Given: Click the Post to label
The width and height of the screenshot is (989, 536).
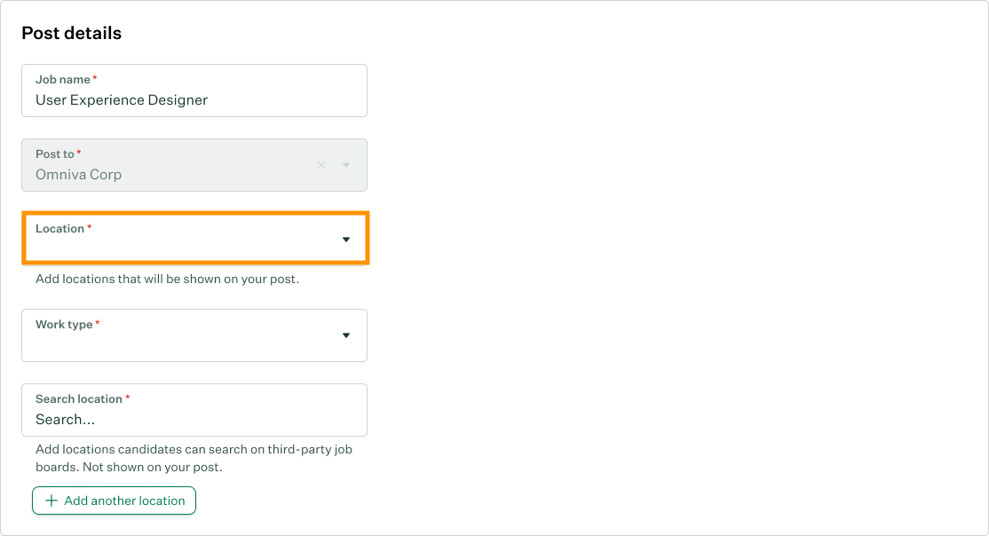Looking at the screenshot, I should click(x=55, y=154).
